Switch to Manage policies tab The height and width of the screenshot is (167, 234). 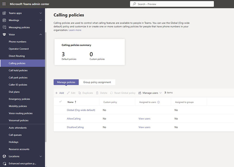click(66, 82)
